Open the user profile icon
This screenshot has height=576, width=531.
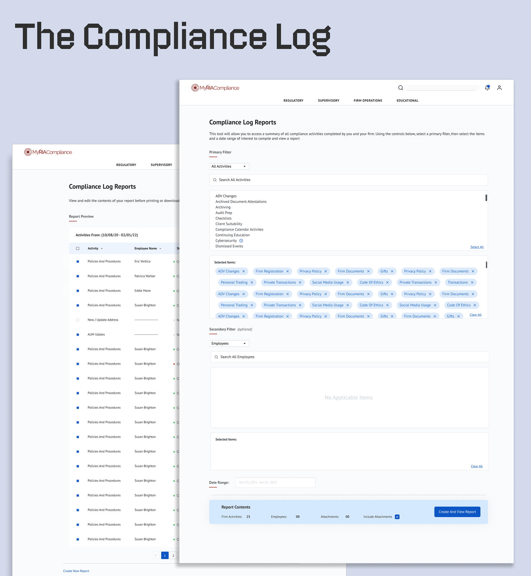click(499, 88)
